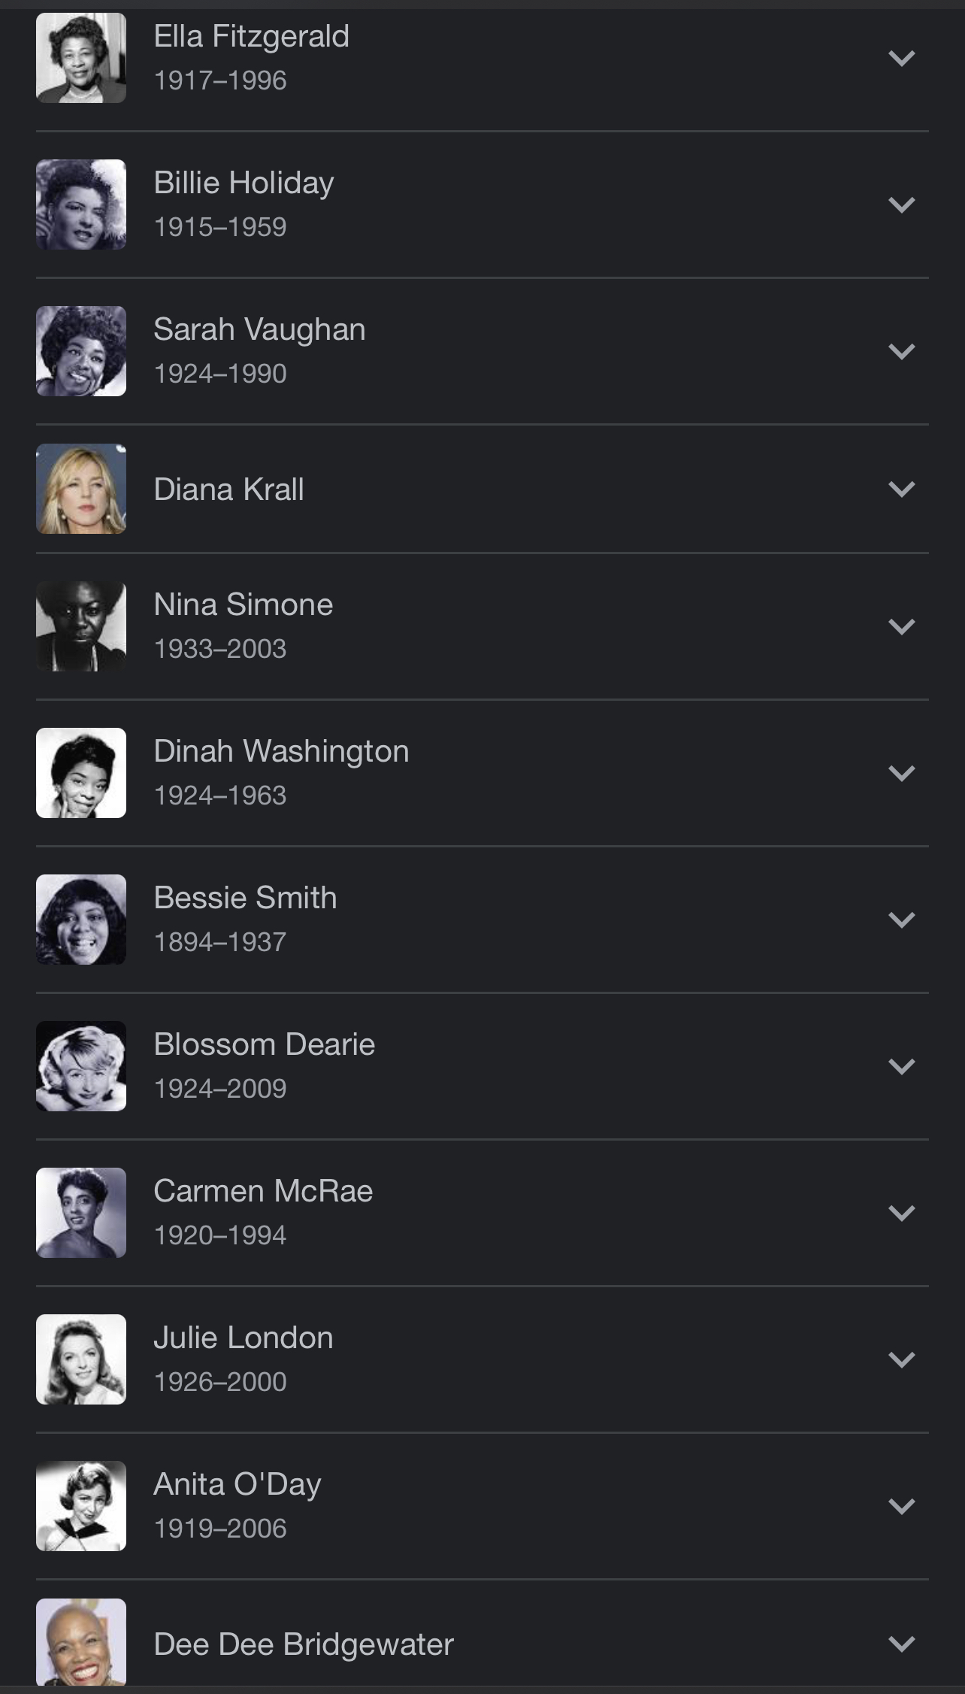Open the Sarah Vaughan name link

[259, 329]
